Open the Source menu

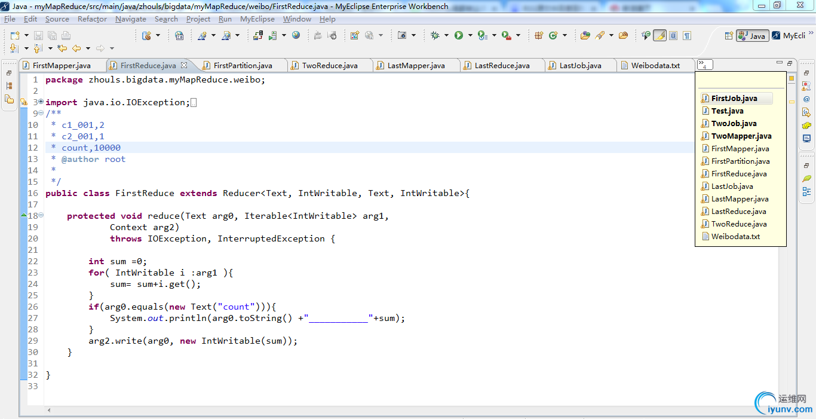click(x=57, y=19)
